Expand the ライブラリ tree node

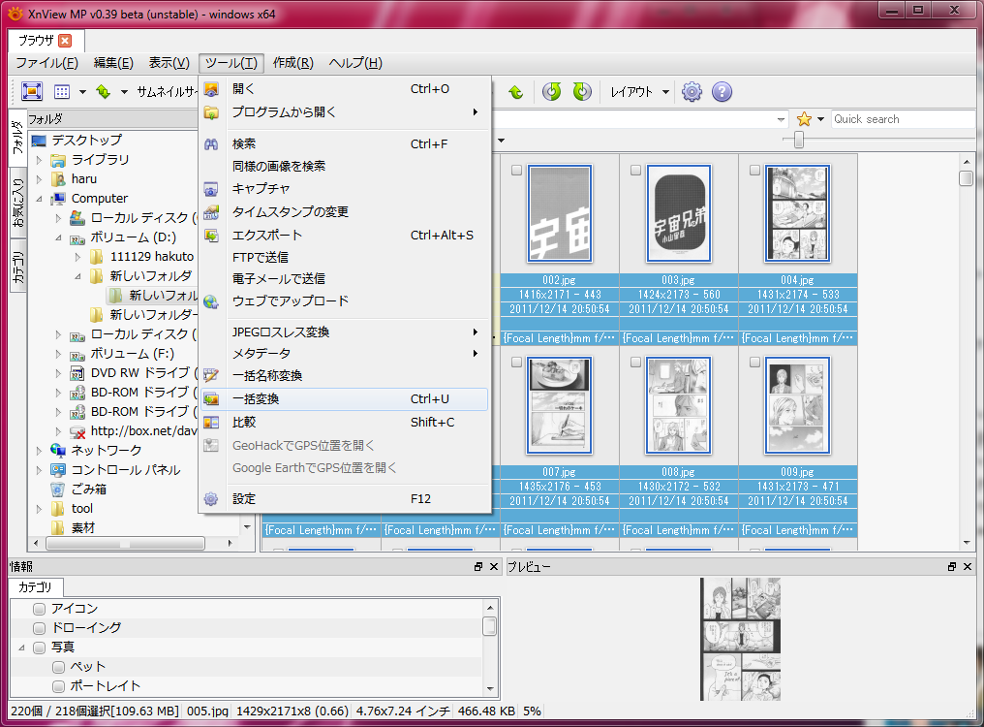pyautogui.click(x=40, y=160)
